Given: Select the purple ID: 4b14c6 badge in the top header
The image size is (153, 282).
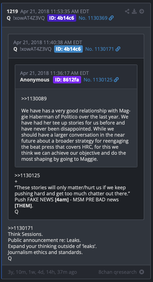Looking at the screenshot, I should coord(62,18).
